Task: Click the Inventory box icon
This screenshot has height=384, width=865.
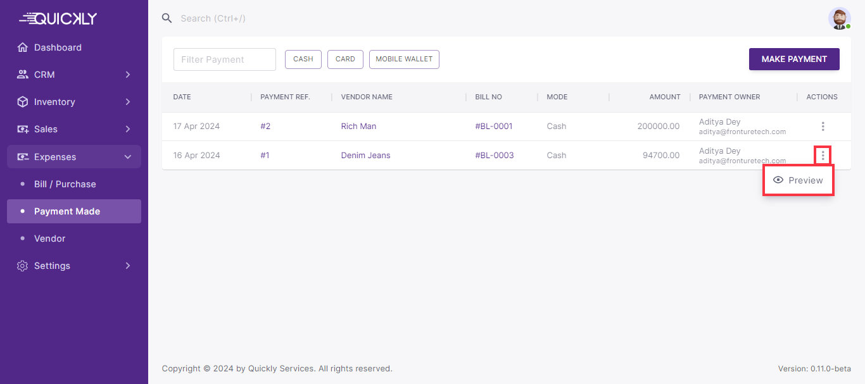Action: tap(23, 102)
